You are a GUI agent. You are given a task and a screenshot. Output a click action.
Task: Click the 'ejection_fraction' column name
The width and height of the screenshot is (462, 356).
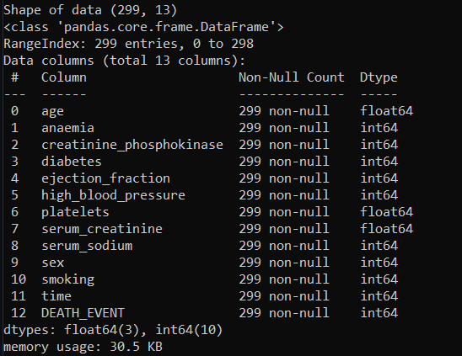tap(105, 178)
